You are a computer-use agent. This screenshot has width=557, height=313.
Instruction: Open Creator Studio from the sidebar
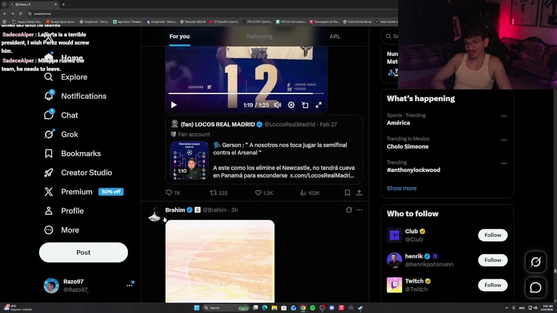78,173
